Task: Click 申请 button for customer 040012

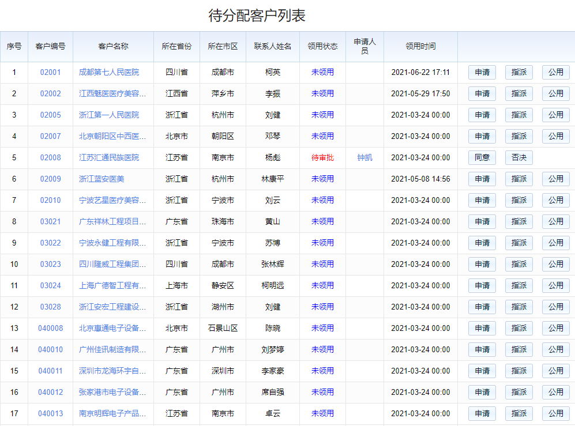Action: [482, 393]
